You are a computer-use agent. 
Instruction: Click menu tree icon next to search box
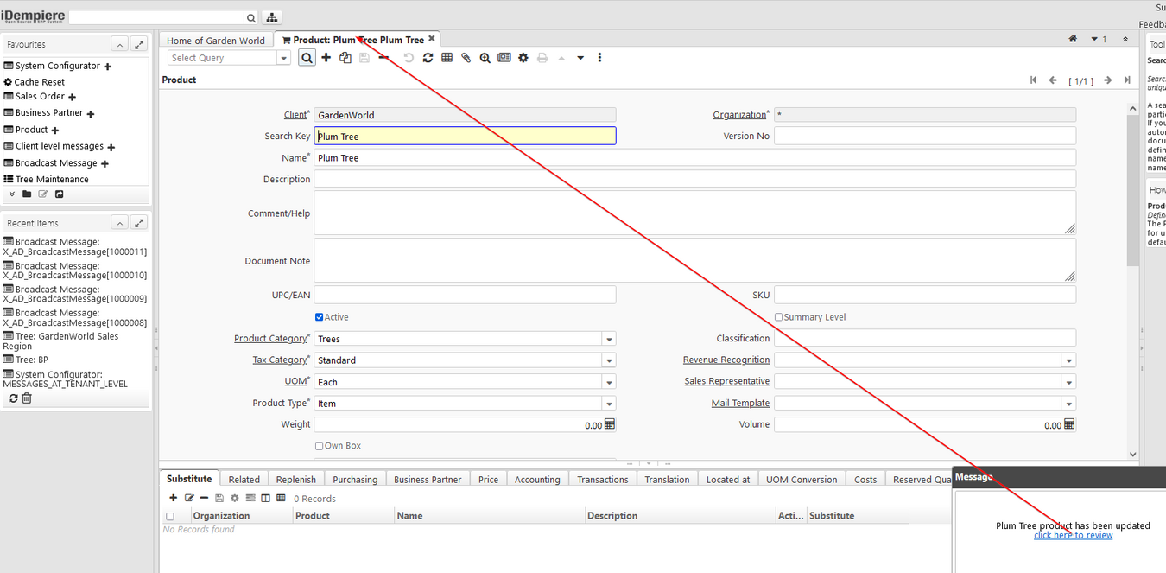pos(271,17)
